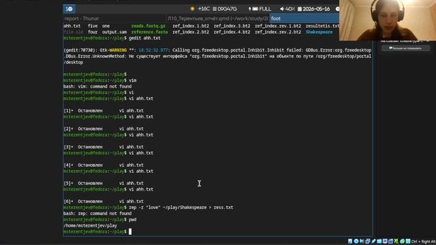Click the VirtualBox network adapter icon

368,241
